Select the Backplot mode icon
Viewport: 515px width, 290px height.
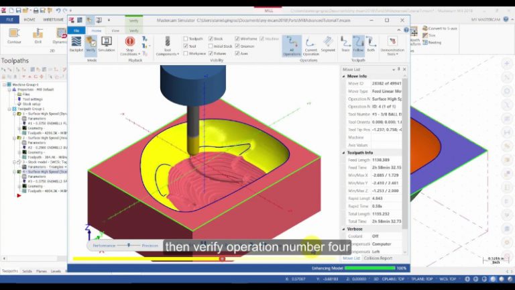pyautogui.click(x=76, y=44)
